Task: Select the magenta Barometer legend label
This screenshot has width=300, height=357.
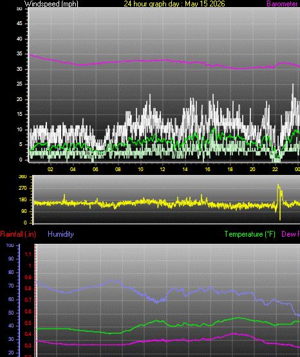Action: click(282, 4)
